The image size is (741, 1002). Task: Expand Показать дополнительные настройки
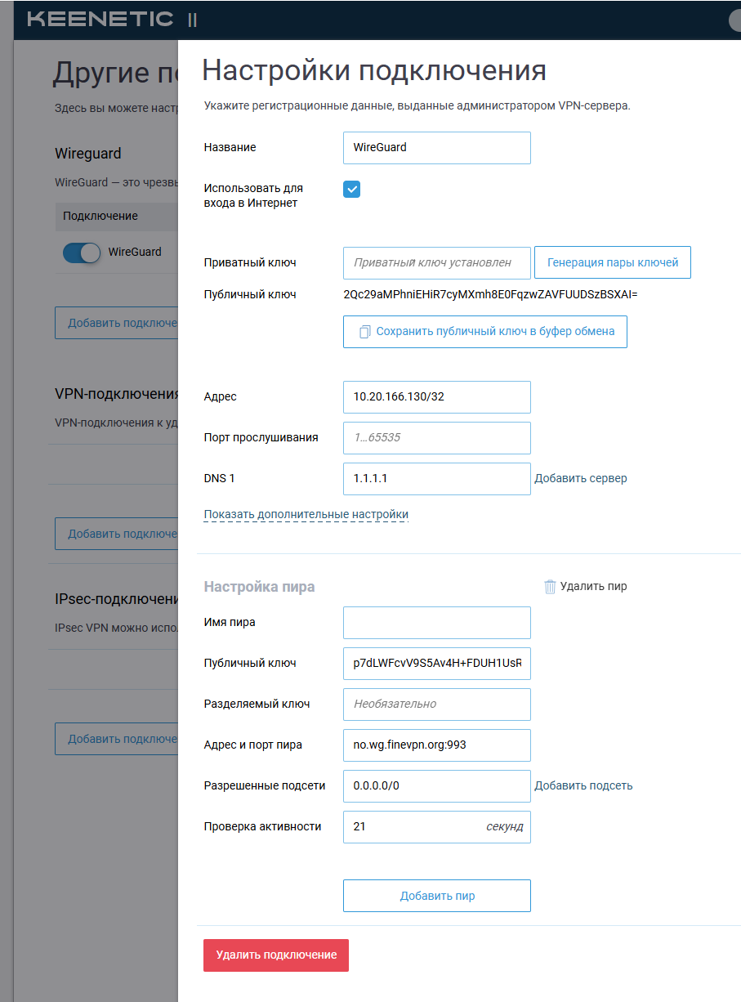pos(306,514)
